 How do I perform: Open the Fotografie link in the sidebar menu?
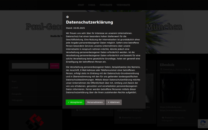point(17,94)
